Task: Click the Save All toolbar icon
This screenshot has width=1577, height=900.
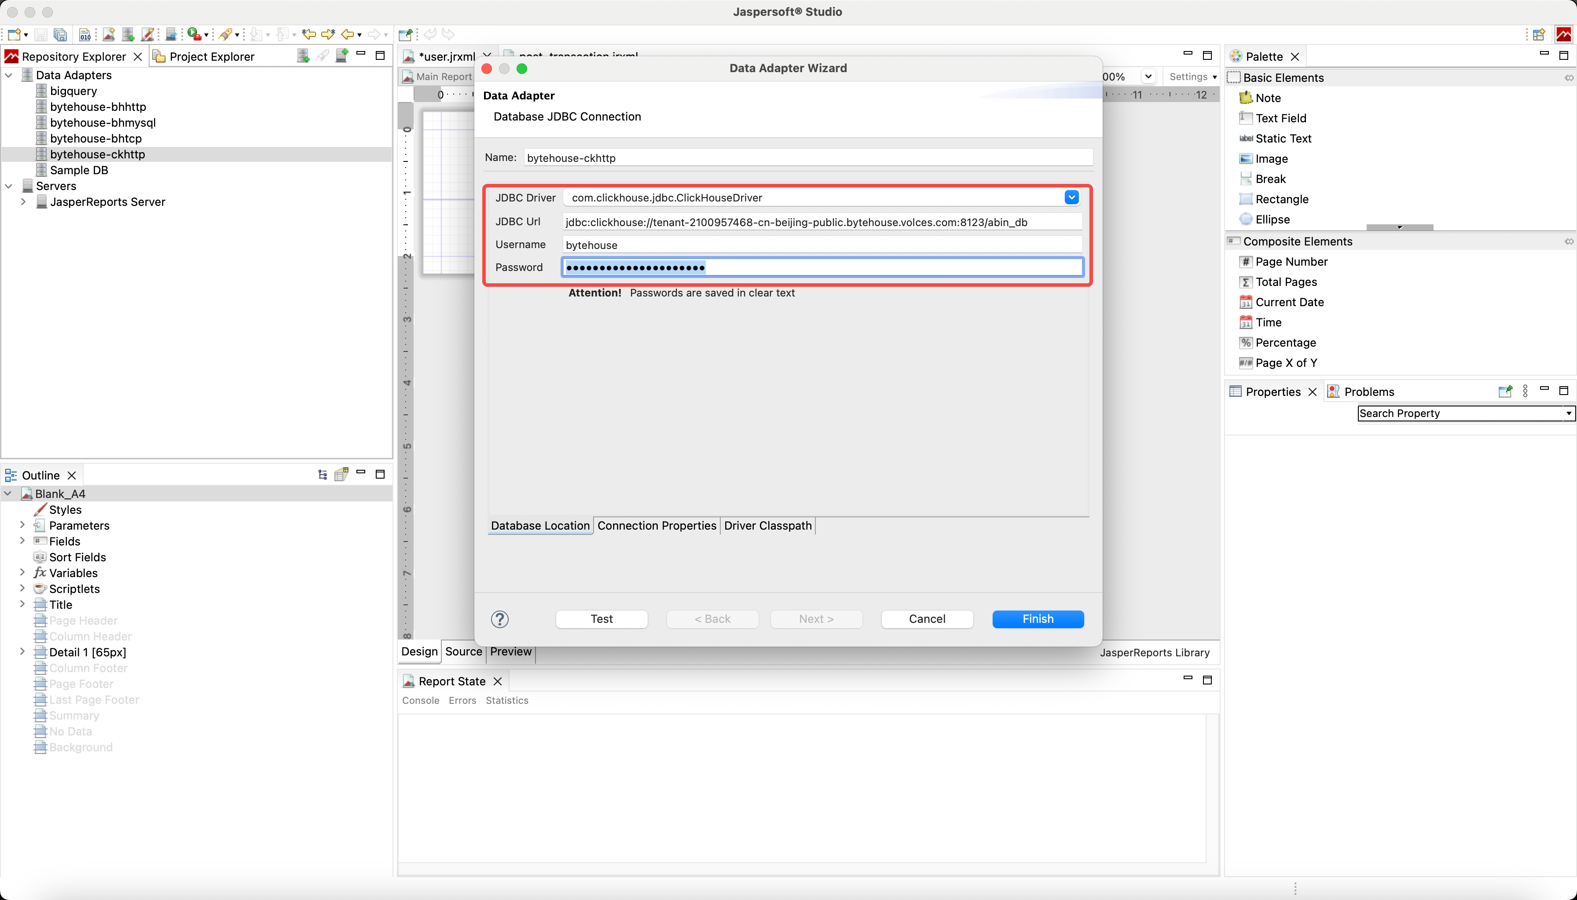Action: [x=61, y=34]
